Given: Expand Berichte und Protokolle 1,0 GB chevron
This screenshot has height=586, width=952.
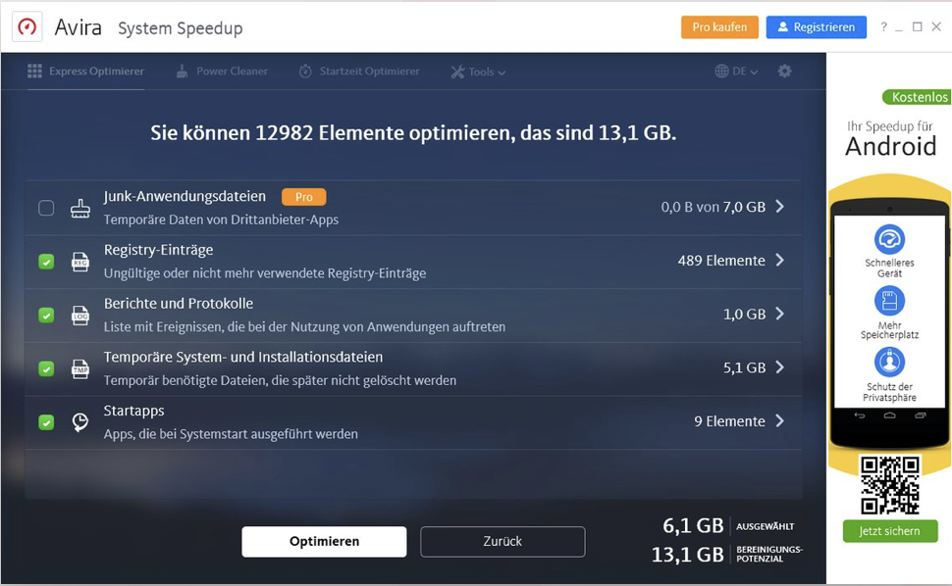Looking at the screenshot, I should 780,314.
